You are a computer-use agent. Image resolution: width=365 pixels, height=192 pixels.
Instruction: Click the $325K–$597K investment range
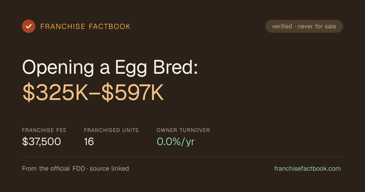[93, 93]
